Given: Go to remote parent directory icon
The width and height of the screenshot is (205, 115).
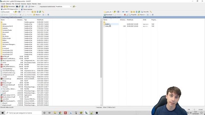Looking at the screenshot, I should (x=132, y=12).
